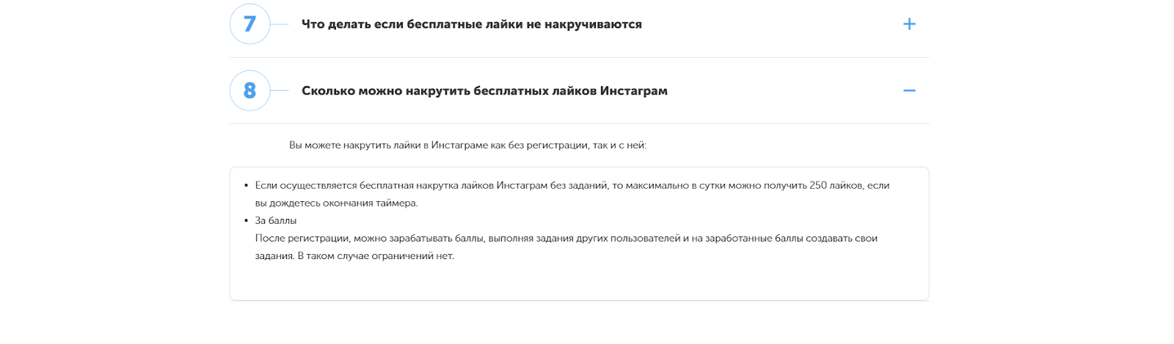This screenshot has height=344, width=1174.
Task: Collapse question 8 with the minus icon
Action: [x=909, y=91]
